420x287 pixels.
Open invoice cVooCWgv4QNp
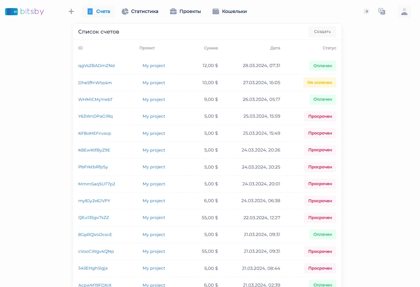[x=96, y=251]
